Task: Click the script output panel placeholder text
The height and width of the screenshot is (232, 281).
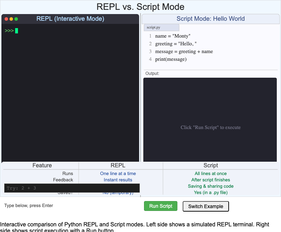Action: (x=210, y=127)
